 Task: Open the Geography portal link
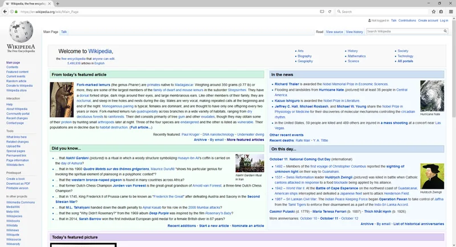(x=305, y=61)
